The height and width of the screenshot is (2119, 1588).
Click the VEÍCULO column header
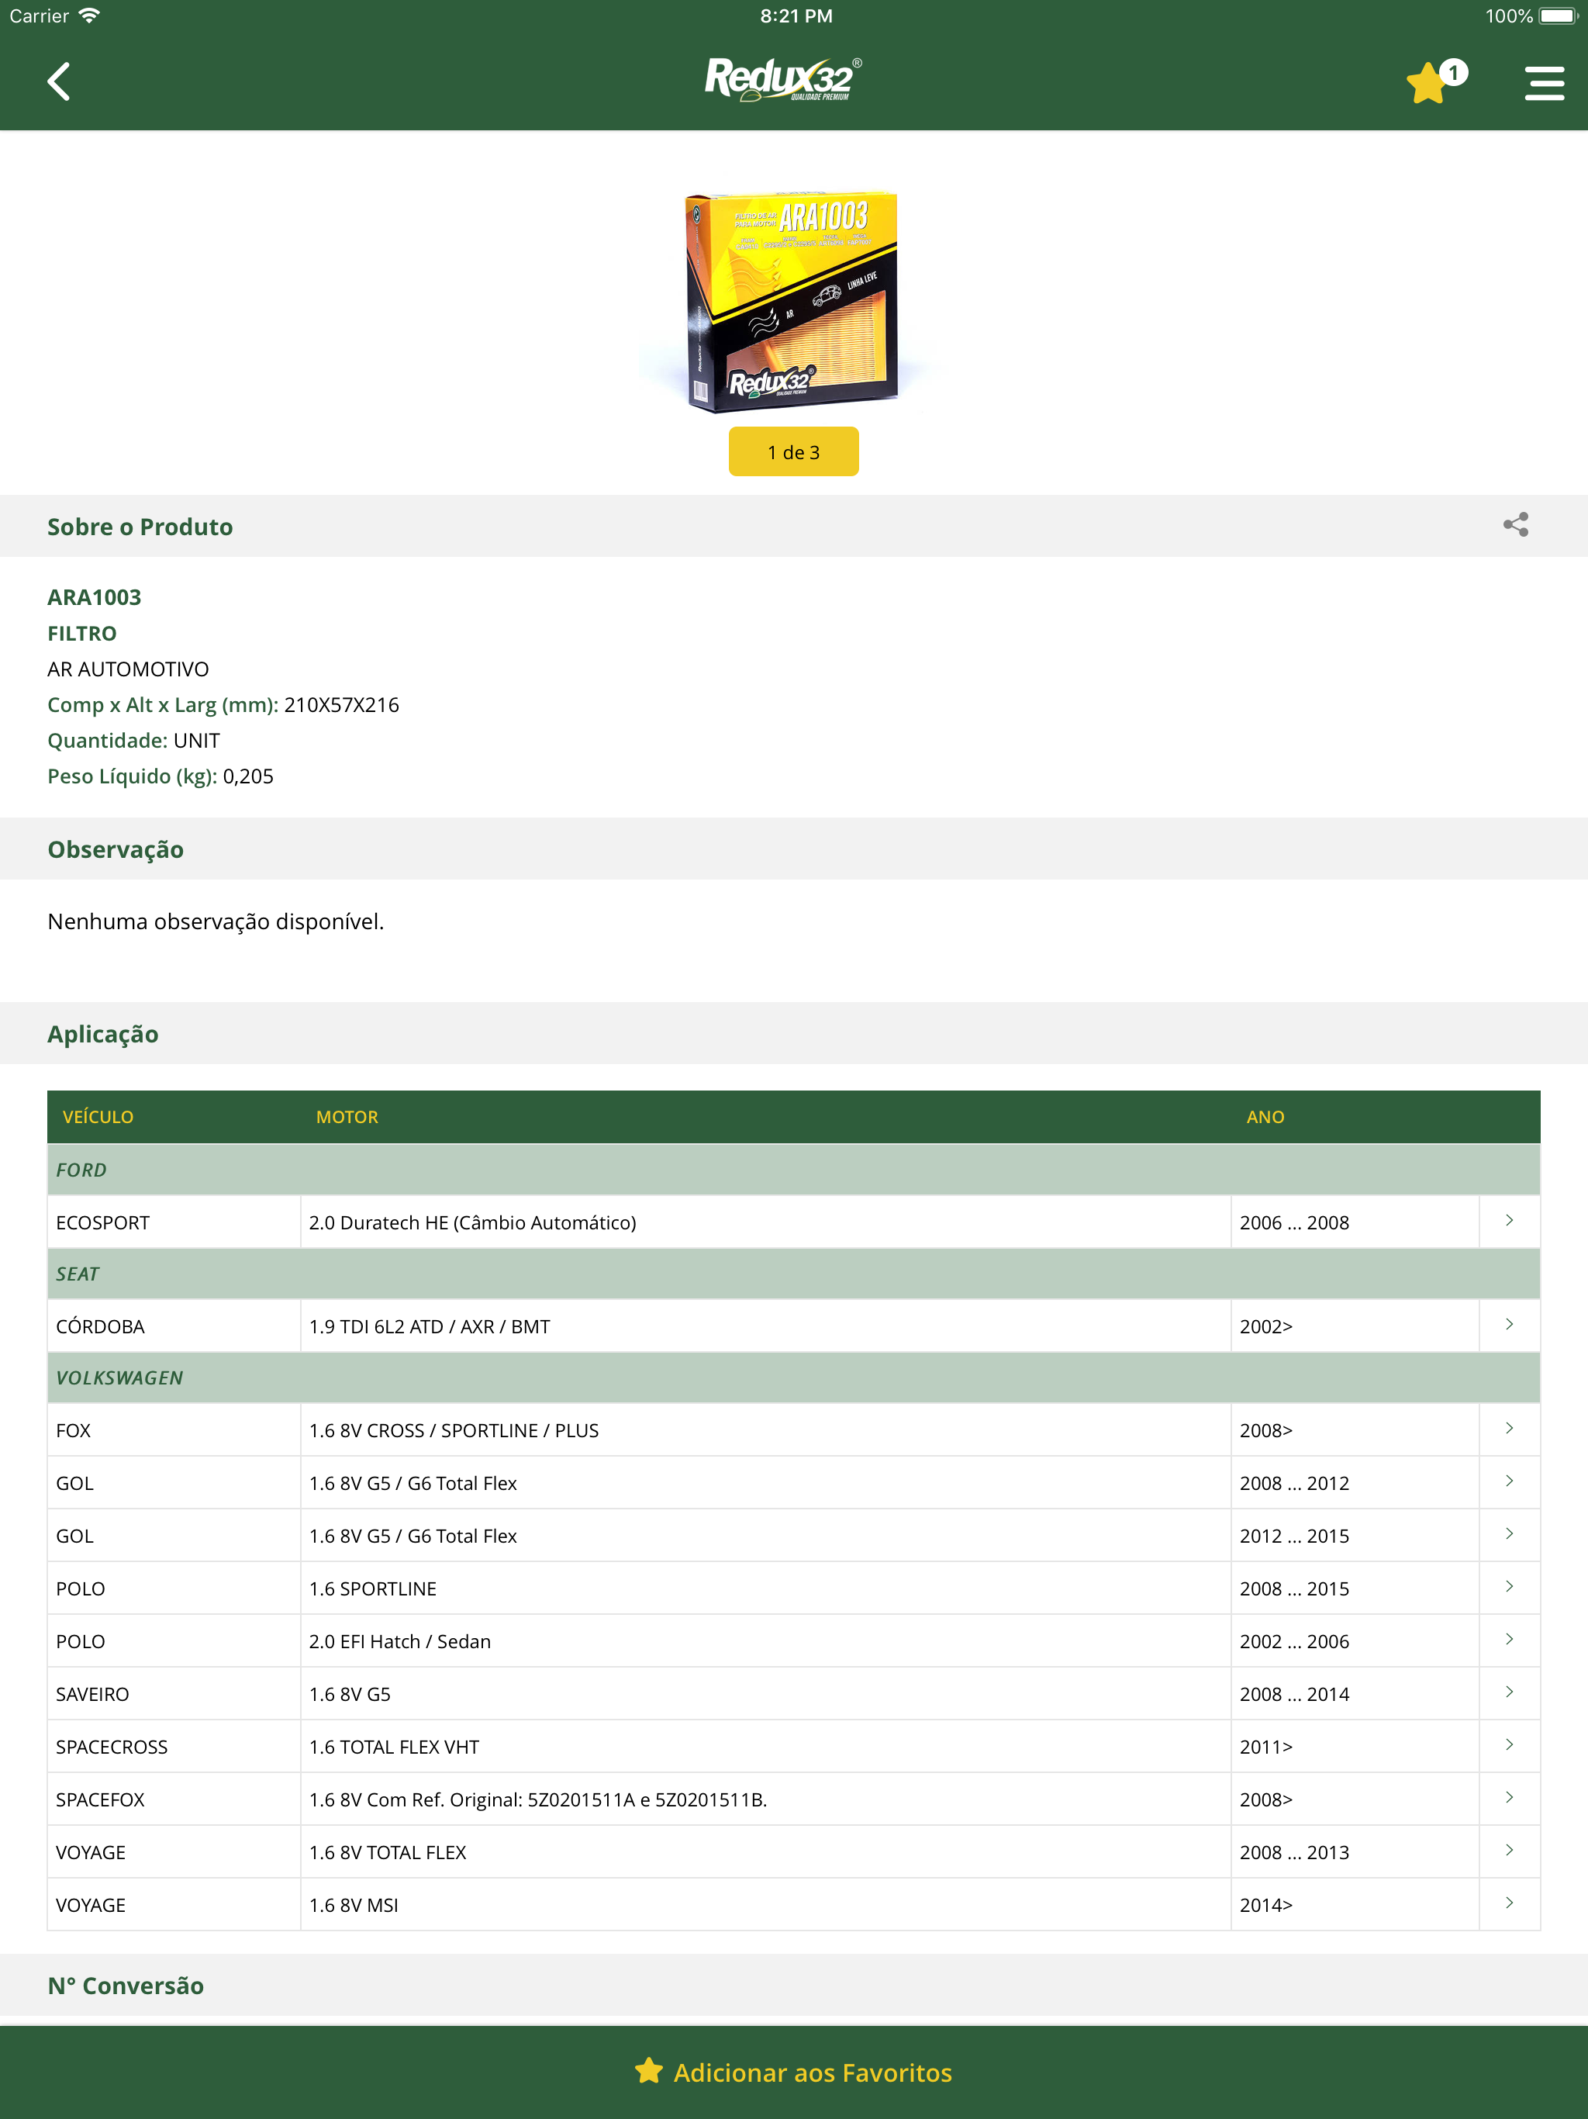click(98, 1117)
